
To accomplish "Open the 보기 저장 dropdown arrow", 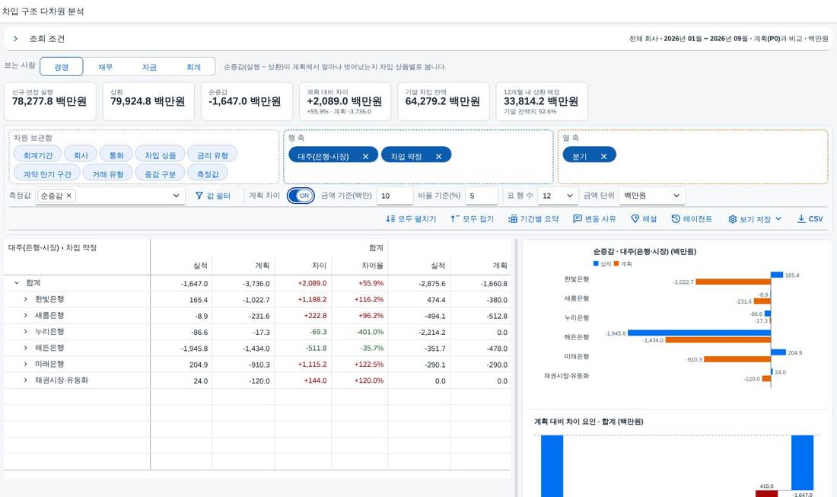I will (778, 219).
